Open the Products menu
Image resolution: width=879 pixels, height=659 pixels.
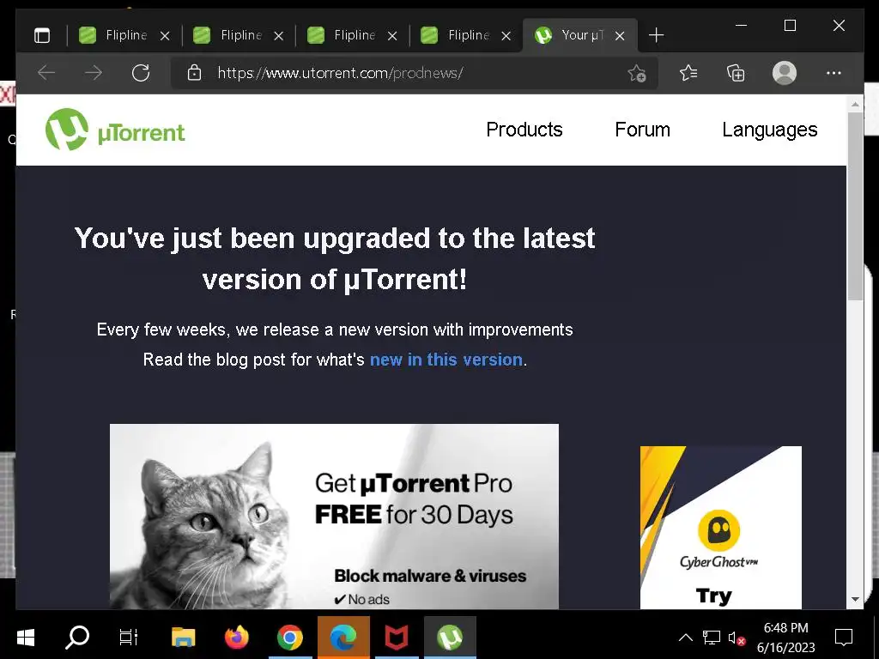[x=524, y=130]
